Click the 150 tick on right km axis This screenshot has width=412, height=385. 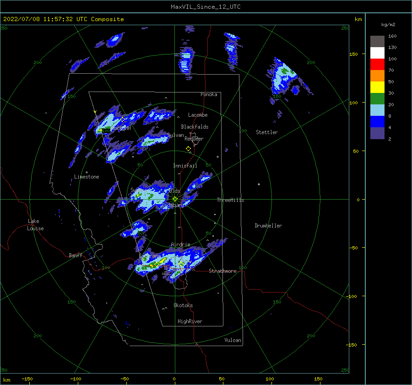354,54
